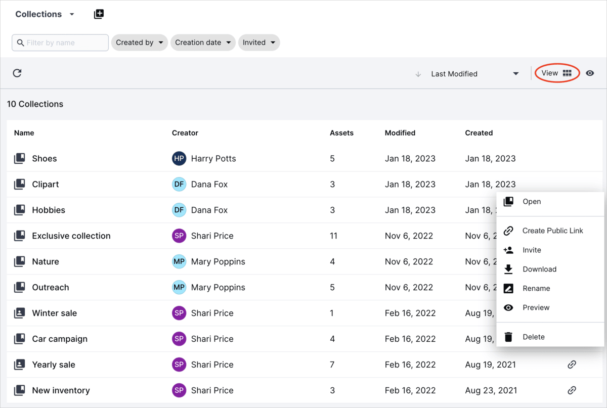607x408 pixels.
Task: Select Delete in the context menu
Action: click(534, 336)
